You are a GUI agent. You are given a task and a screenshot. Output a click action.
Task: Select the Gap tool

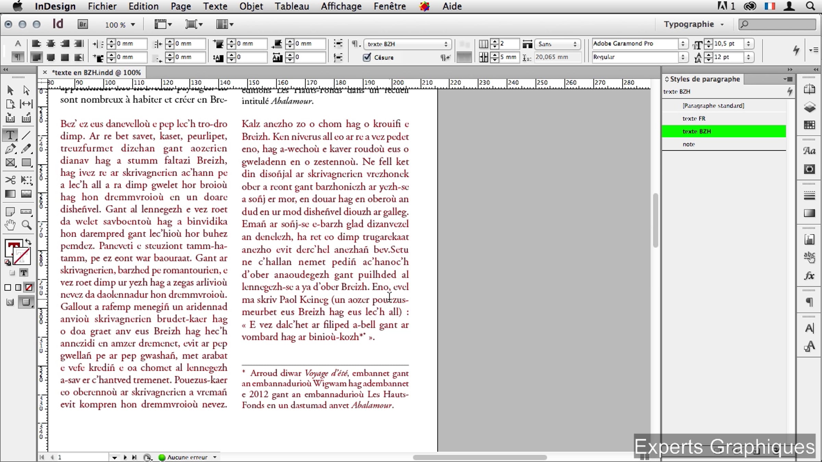[x=26, y=104]
